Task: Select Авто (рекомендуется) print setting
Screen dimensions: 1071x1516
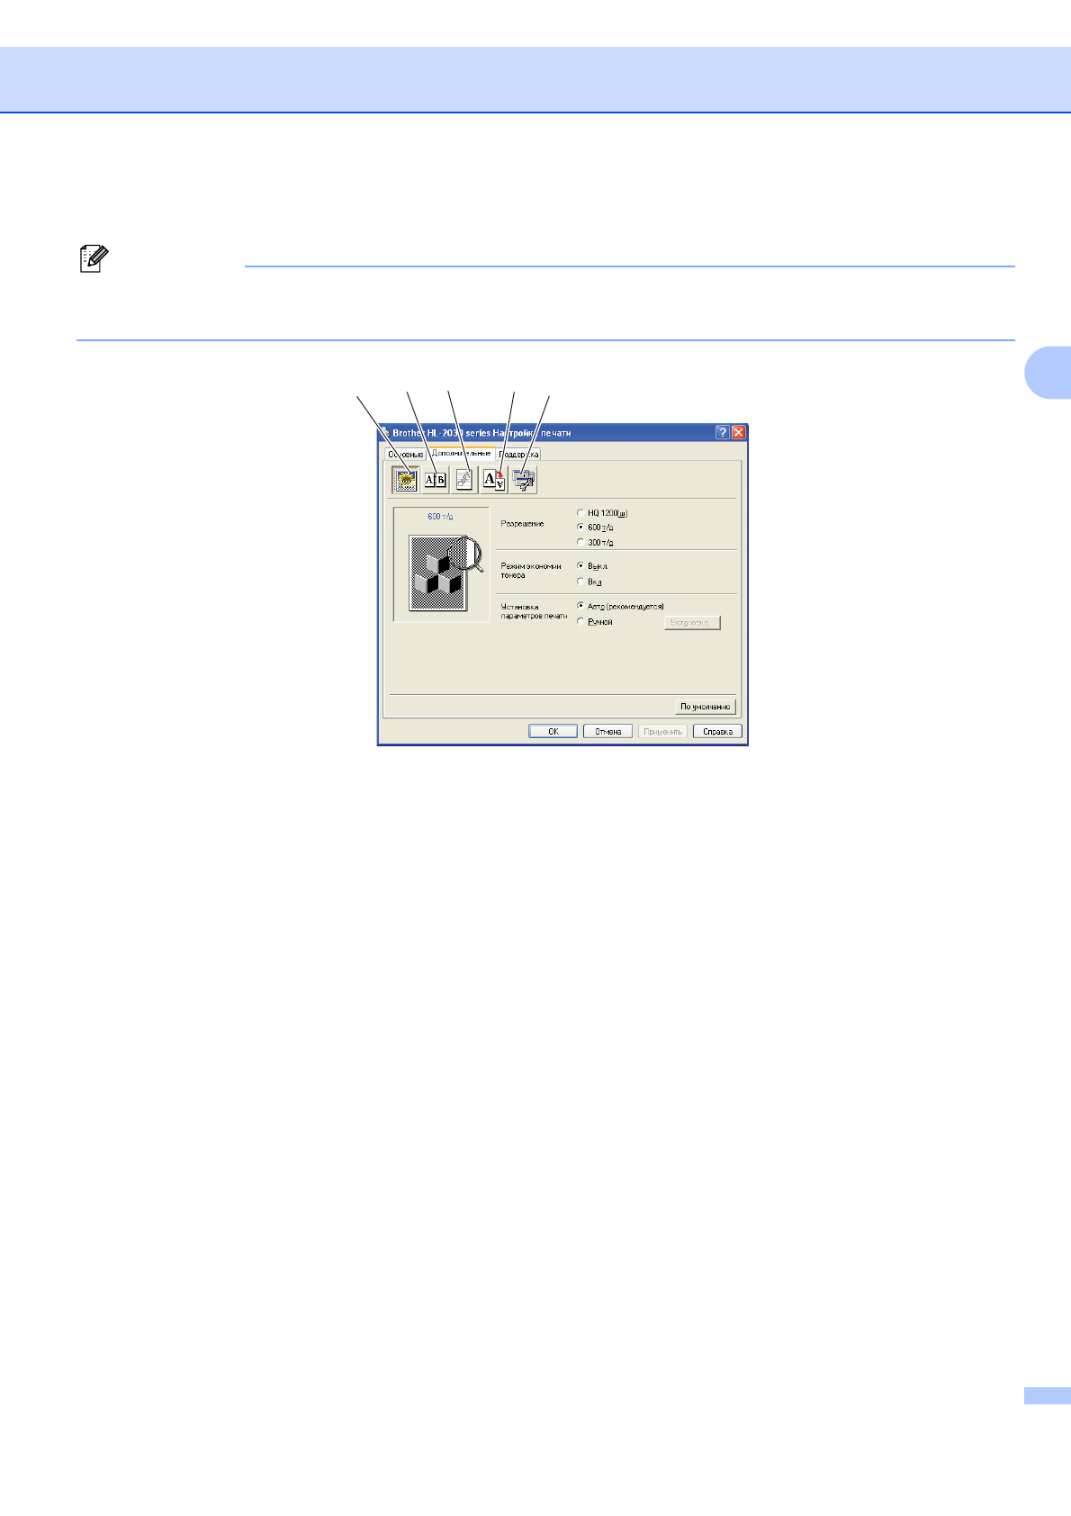Action: (580, 607)
